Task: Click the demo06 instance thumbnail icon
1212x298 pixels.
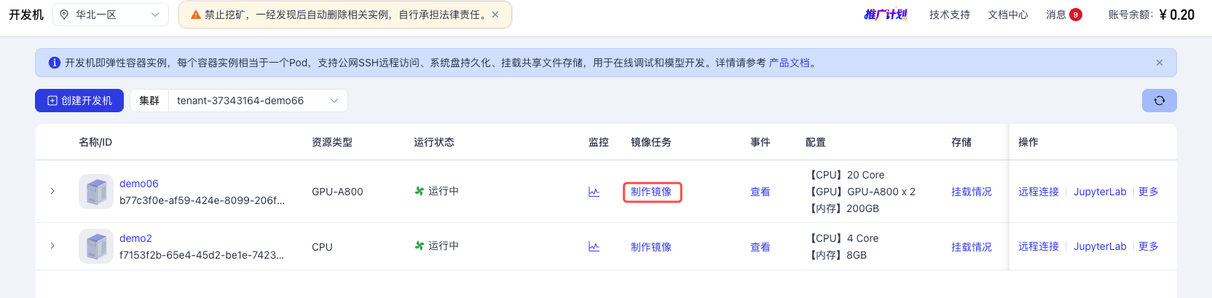Action: 96,192
